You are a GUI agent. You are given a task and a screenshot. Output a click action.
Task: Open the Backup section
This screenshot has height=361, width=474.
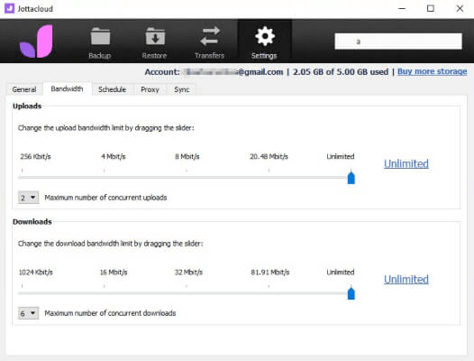point(100,42)
